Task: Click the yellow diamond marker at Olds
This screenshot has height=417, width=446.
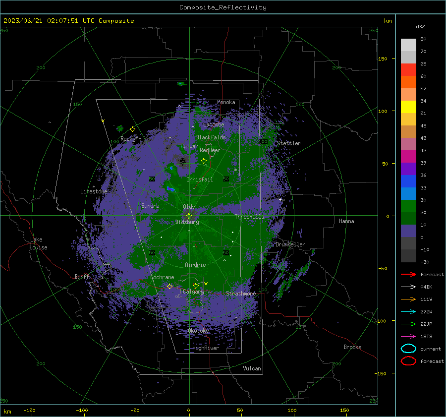Action: 189,216
